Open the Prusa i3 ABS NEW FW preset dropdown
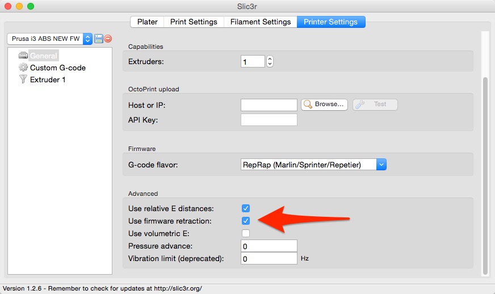The image size is (495, 294). click(49, 39)
